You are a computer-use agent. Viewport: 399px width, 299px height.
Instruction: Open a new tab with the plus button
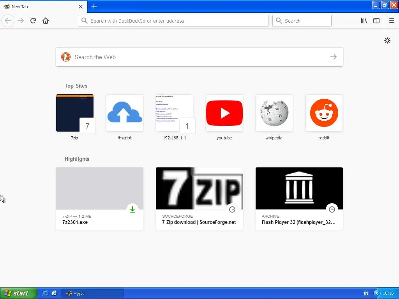[x=94, y=6]
